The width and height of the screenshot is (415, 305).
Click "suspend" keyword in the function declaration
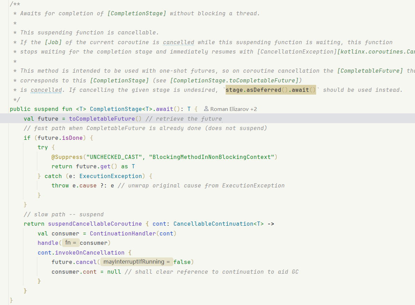[46, 109]
